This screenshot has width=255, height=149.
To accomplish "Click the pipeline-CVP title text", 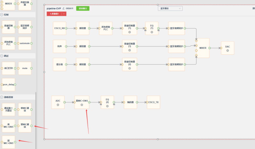I will point(54,8).
